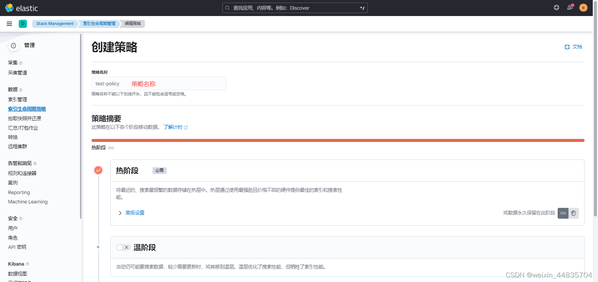Image resolution: width=598 pixels, height=282 pixels.
Task: Click info icon next to 安全
Action: pos(21,219)
